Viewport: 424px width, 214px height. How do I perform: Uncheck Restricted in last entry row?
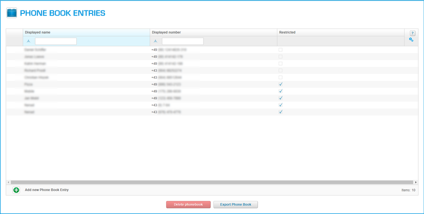280,112
